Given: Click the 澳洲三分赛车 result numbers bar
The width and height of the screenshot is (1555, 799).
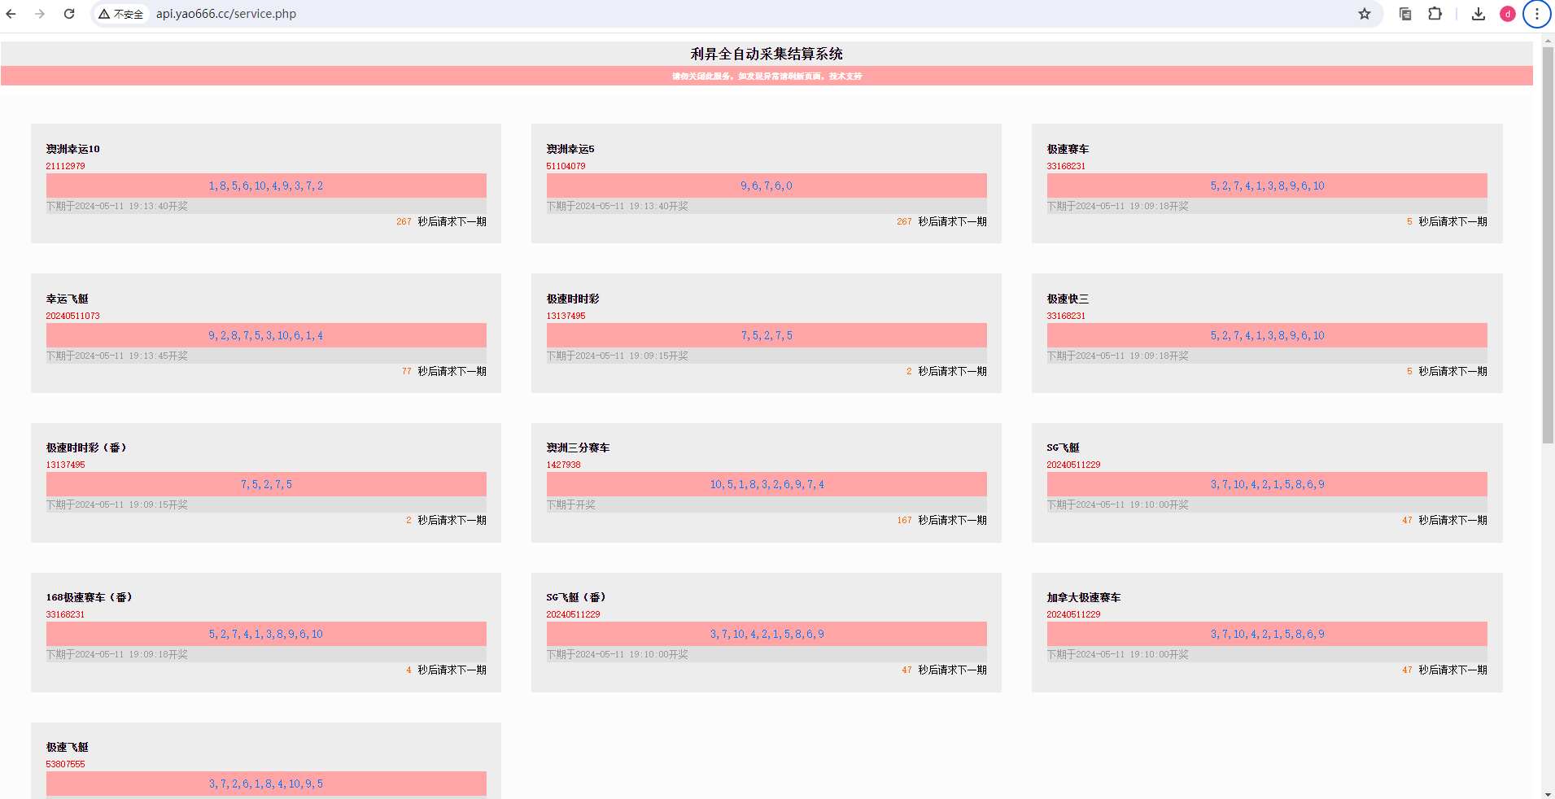Looking at the screenshot, I should [x=767, y=484].
